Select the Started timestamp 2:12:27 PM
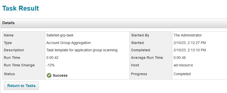 click(x=190, y=43)
